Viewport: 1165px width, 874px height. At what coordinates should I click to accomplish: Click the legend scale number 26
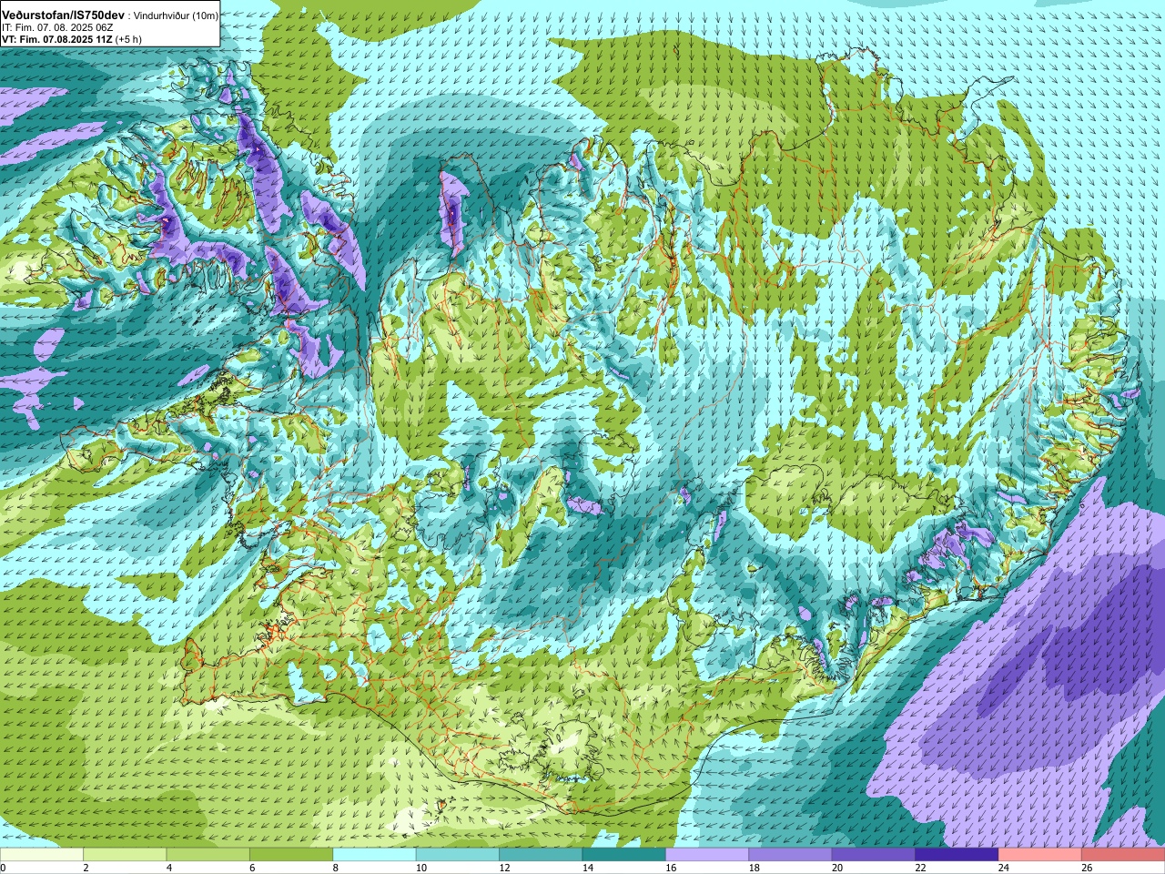click(1087, 868)
